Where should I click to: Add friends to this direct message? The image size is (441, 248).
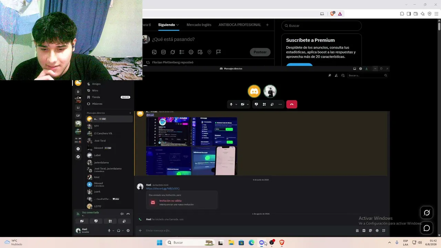click(336, 75)
